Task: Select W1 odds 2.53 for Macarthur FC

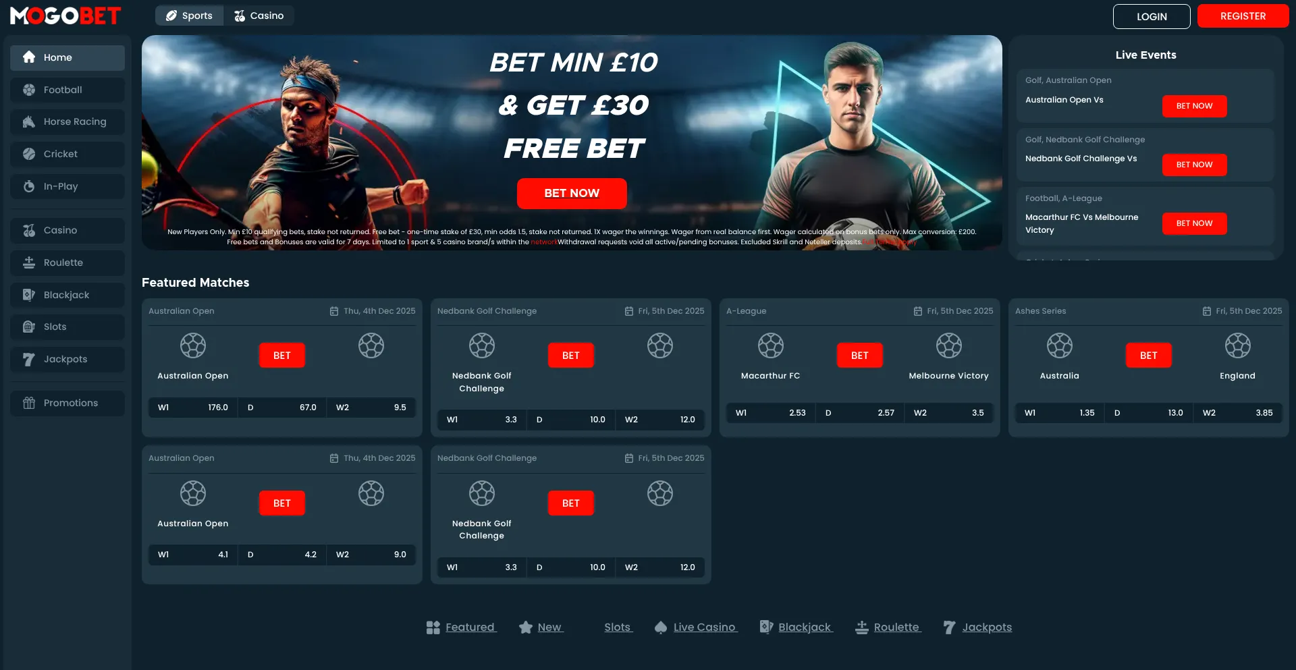Action: tap(770, 413)
